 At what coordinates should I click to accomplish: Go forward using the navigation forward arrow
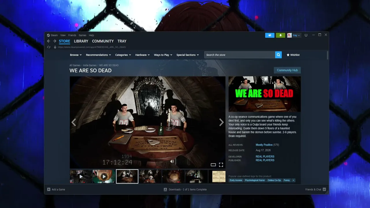click(x=55, y=41)
